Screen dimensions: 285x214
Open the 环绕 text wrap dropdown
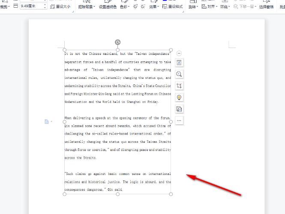tap(225, 7)
